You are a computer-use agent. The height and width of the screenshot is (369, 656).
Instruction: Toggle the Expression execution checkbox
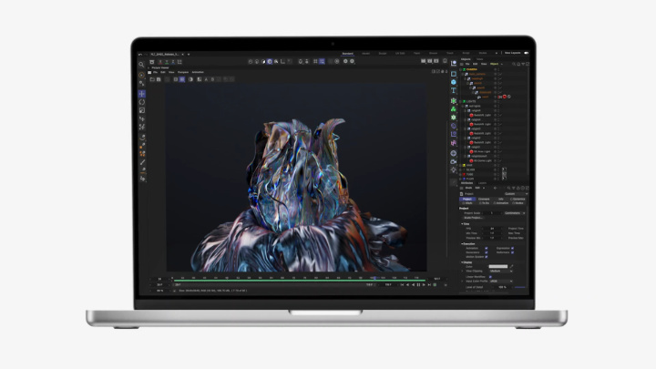point(512,248)
